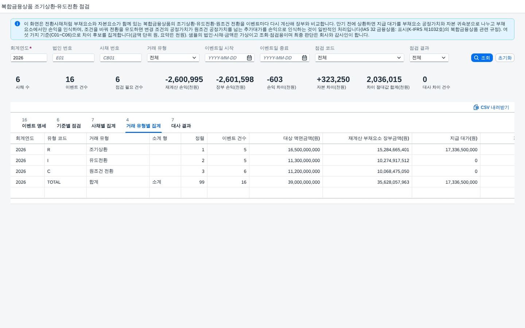Viewport: 525px width, 328px height.
Task: Click the 지급 대가(원) column header
Action: pyautogui.click(x=446, y=138)
